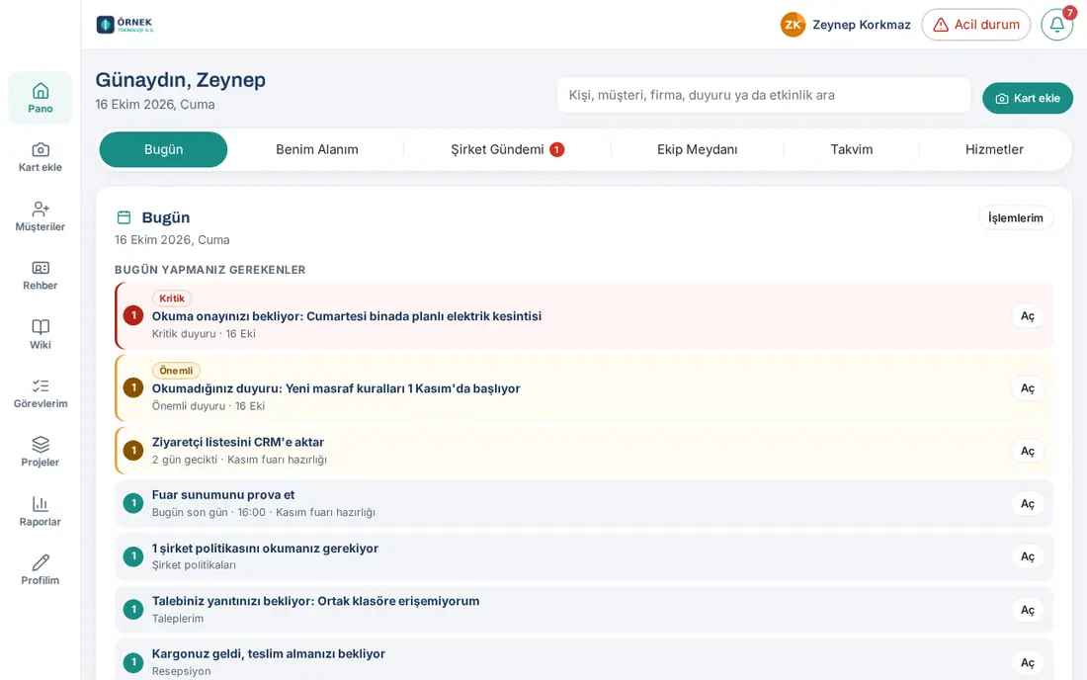Click the title 'Fuar sunumunu prova et'
This screenshot has width=1087, height=680.
click(x=223, y=495)
